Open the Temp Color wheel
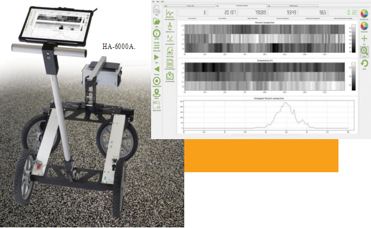This screenshot has height=228, width=371. [364, 26]
